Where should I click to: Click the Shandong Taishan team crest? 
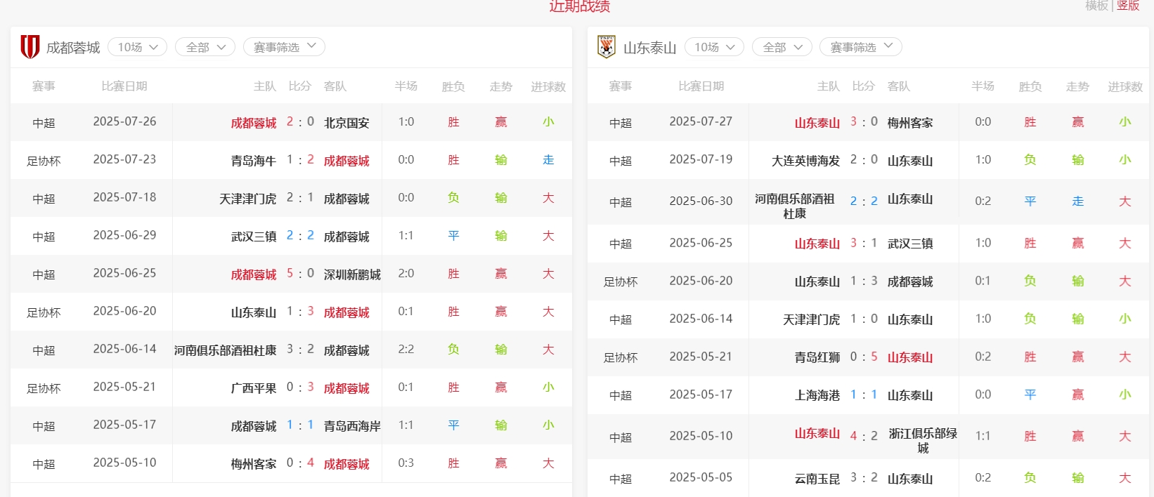coord(606,47)
